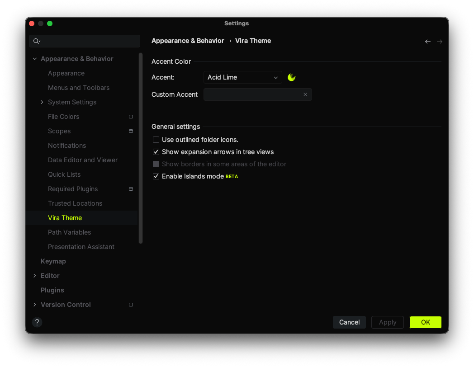
Task: Click the project-level icon beside File Colors
Action: (x=131, y=117)
